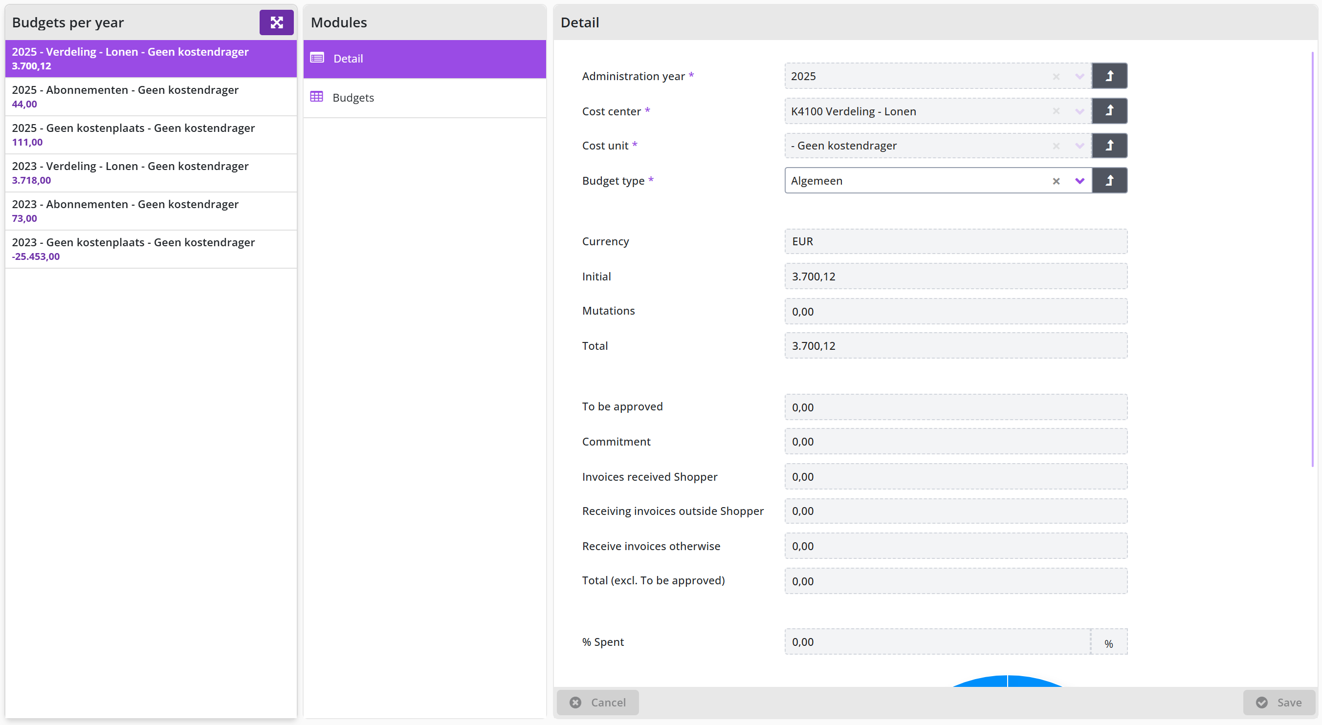Viewport: 1322px width, 725px height.
Task: Open linked record arrow for Cost center
Action: point(1109,111)
